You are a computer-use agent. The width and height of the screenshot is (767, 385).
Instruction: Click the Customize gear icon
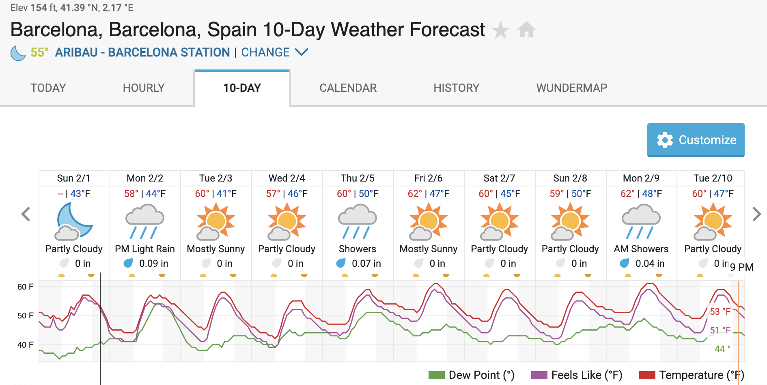[664, 140]
